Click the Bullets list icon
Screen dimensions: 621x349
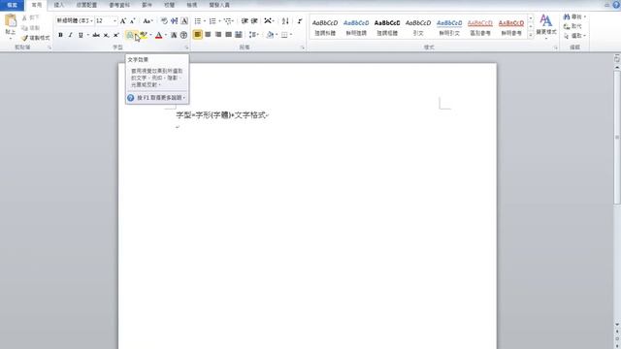(x=198, y=21)
